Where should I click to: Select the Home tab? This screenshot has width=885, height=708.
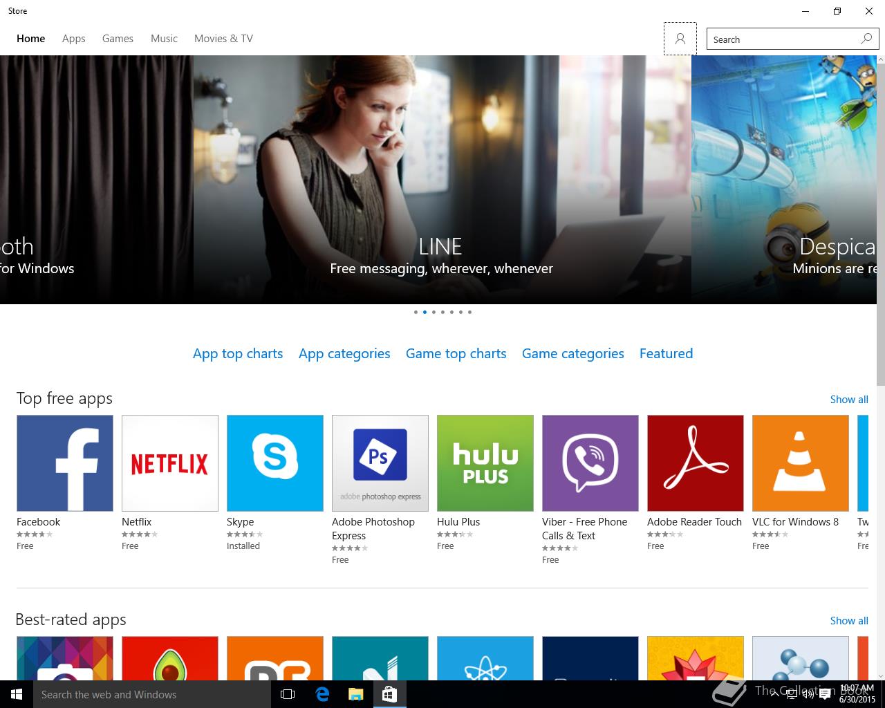31,39
